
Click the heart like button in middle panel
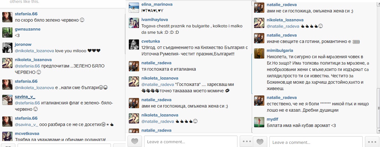click(x=135, y=142)
